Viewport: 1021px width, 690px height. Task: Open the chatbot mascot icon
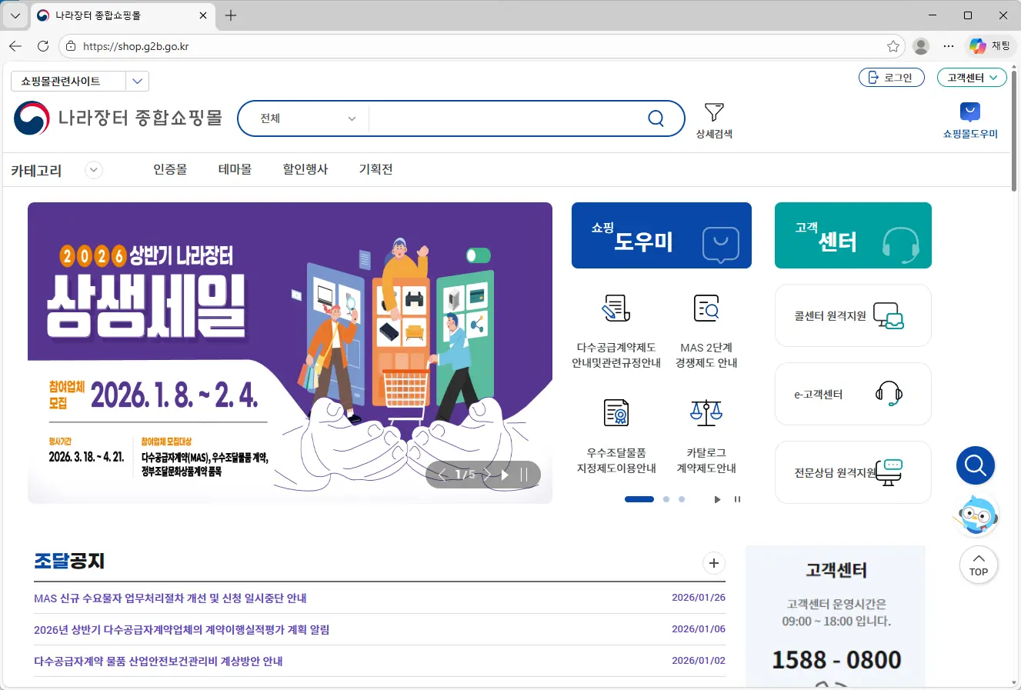(x=977, y=516)
